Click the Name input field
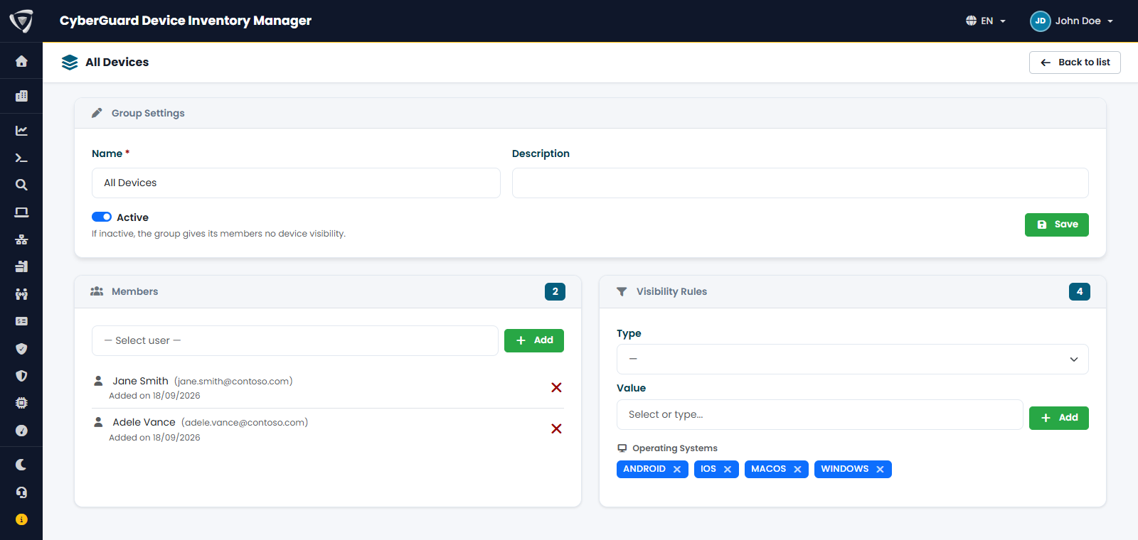 (296, 183)
